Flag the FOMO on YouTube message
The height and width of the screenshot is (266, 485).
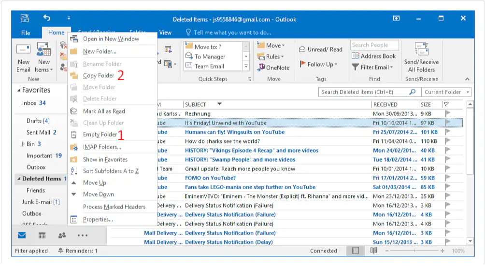(448, 178)
